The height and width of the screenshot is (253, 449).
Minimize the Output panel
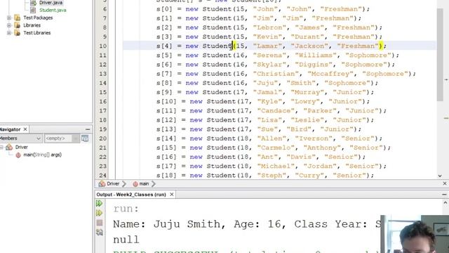444,195
